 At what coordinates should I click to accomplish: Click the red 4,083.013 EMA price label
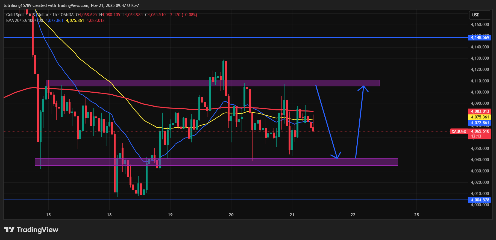tap(480, 111)
